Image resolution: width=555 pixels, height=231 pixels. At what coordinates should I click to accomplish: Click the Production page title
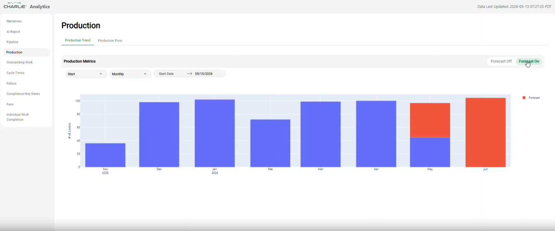[x=81, y=26]
